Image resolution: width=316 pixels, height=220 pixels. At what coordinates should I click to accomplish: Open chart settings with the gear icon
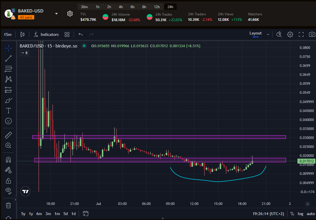290,34
